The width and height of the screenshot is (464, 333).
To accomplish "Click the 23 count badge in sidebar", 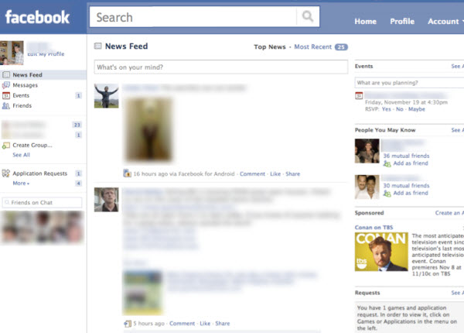I will pyautogui.click(x=77, y=125).
